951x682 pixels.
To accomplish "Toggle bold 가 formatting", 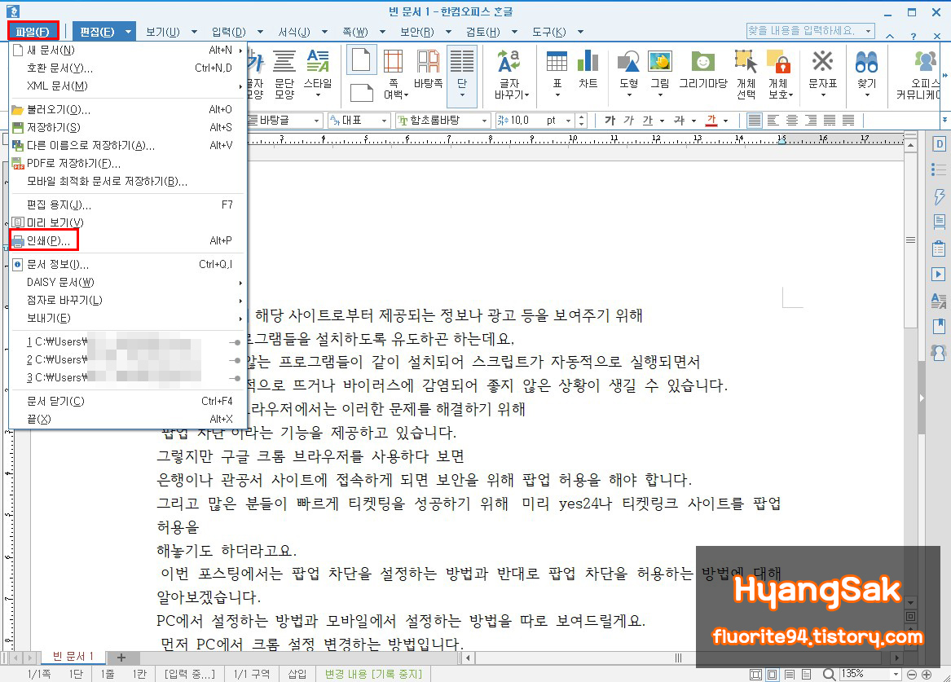I will coord(610,120).
